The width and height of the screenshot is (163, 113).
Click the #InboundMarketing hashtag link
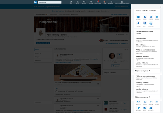click(x=79, y=111)
